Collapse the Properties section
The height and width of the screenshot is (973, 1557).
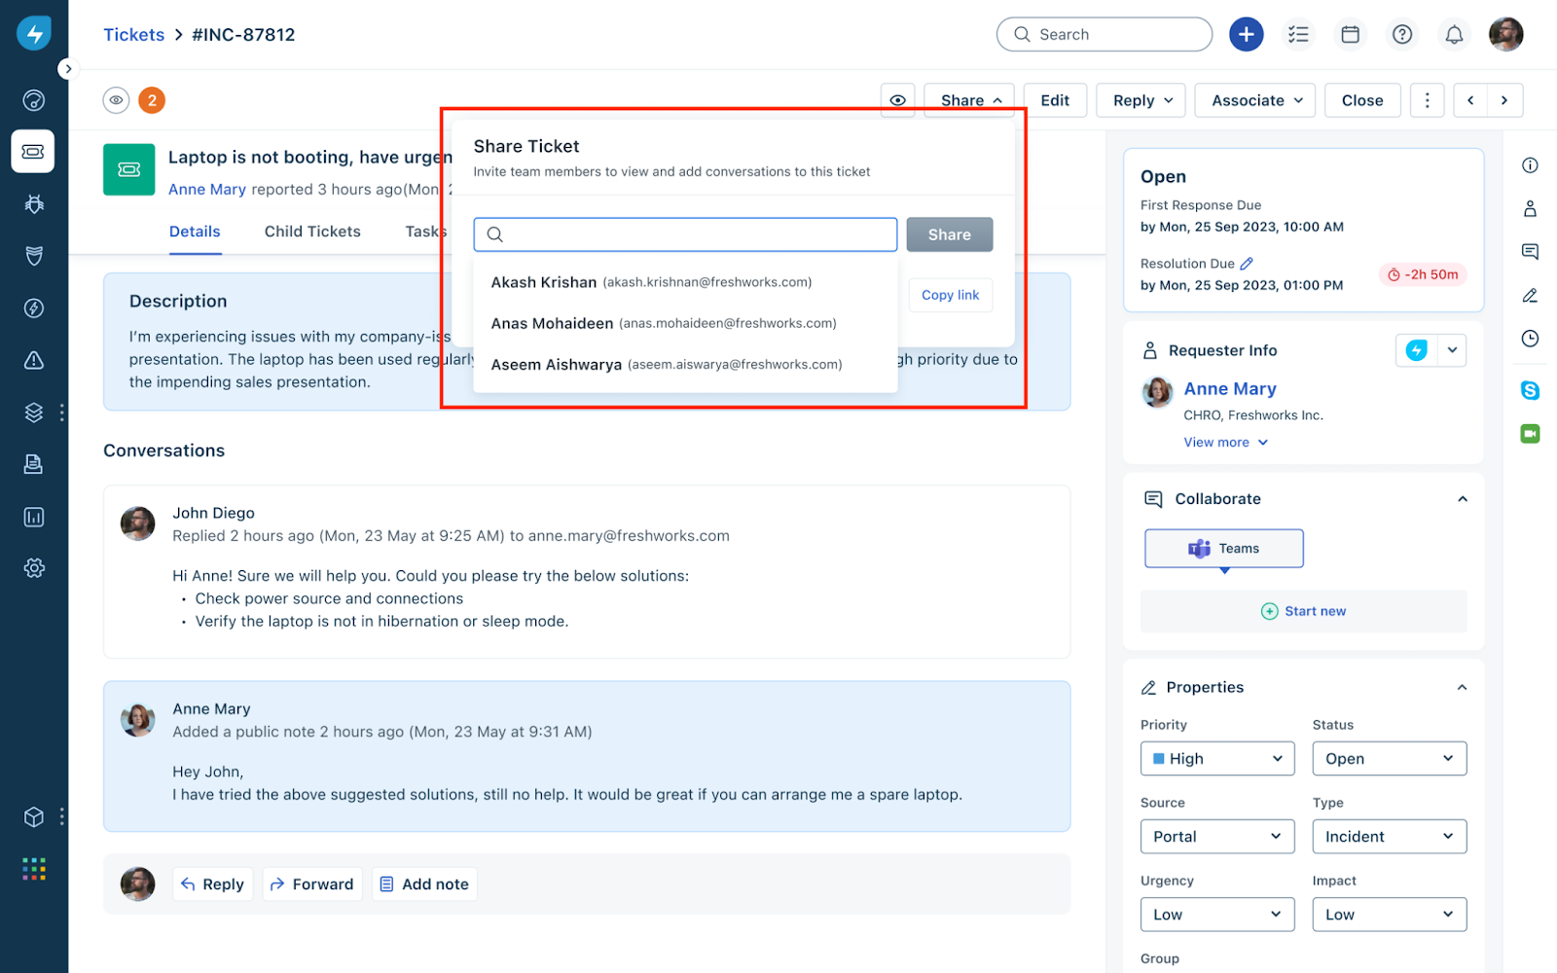[x=1463, y=687]
